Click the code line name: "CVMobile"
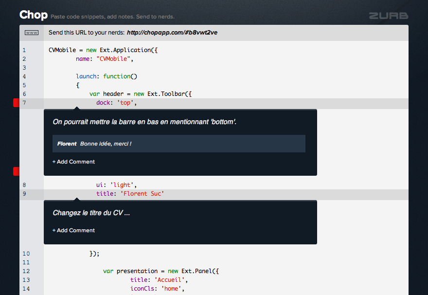 (x=104, y=59)
